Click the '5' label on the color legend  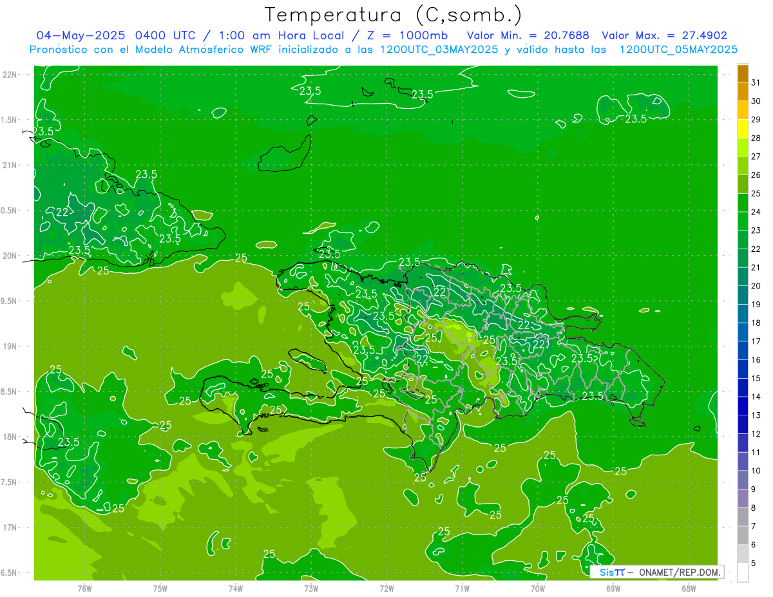(754, 563)
